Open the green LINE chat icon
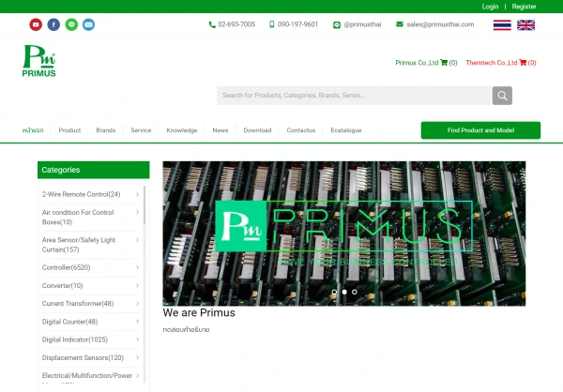The height and width of the screenshot is (392, 563). (x=71, y=24)
